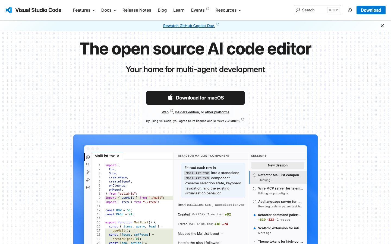
Task: Click status circle for Wire MCP server session
Action: pyautogui.click(x=255, y=188)
